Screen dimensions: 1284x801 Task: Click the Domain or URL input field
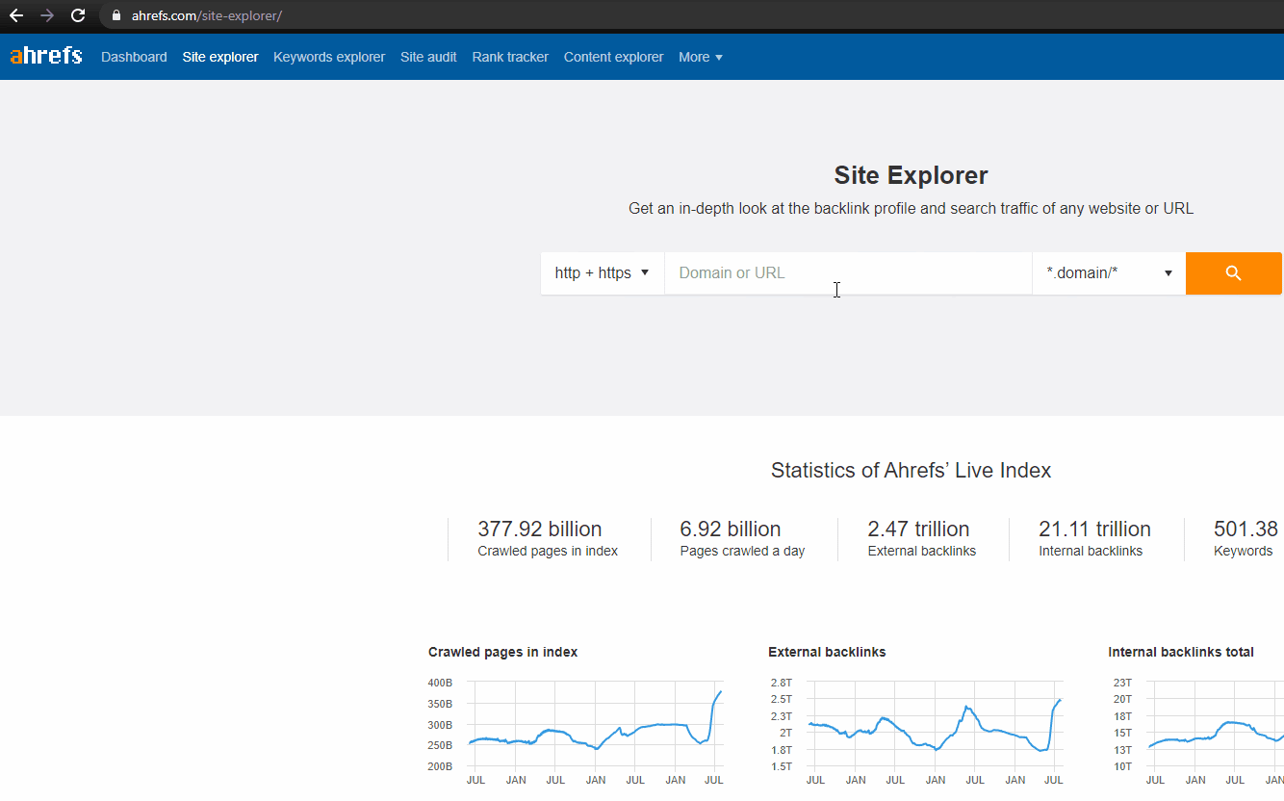847,273
